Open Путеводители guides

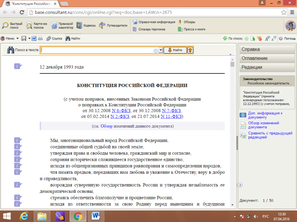tap(113, 25)
